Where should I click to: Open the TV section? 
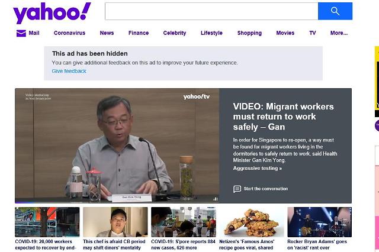[312, 33]
